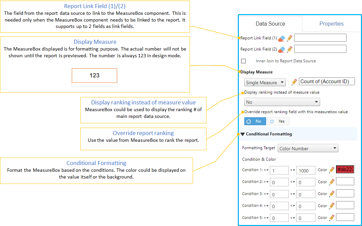Screen dimensions: 362x226
Task: Click the Condition & Color label
Action: [259, 159]
